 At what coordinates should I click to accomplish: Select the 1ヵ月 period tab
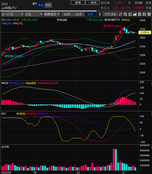(67, 14)
